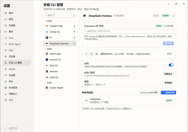Image resolution: width=188 pixels, height=132 pixels.
Task: Open the 基础 settings section
Action: click(x=17, y=13)
